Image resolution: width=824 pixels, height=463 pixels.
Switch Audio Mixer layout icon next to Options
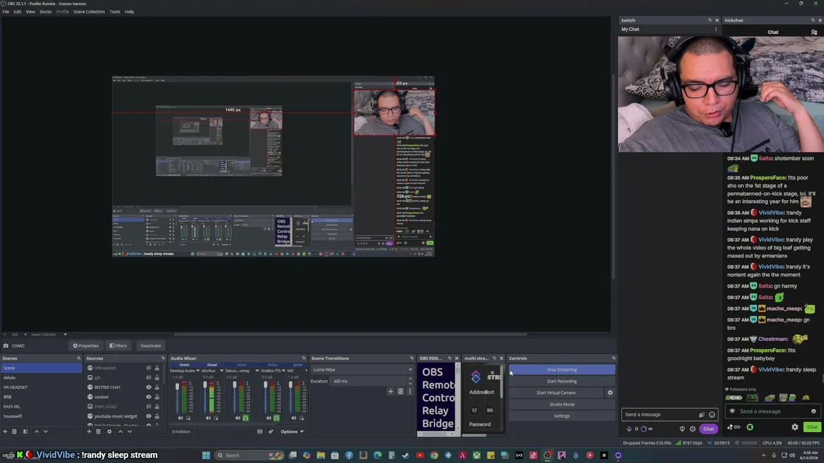pos(259,431)
